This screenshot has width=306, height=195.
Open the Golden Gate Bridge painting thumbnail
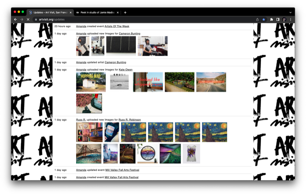pos(89,153)
